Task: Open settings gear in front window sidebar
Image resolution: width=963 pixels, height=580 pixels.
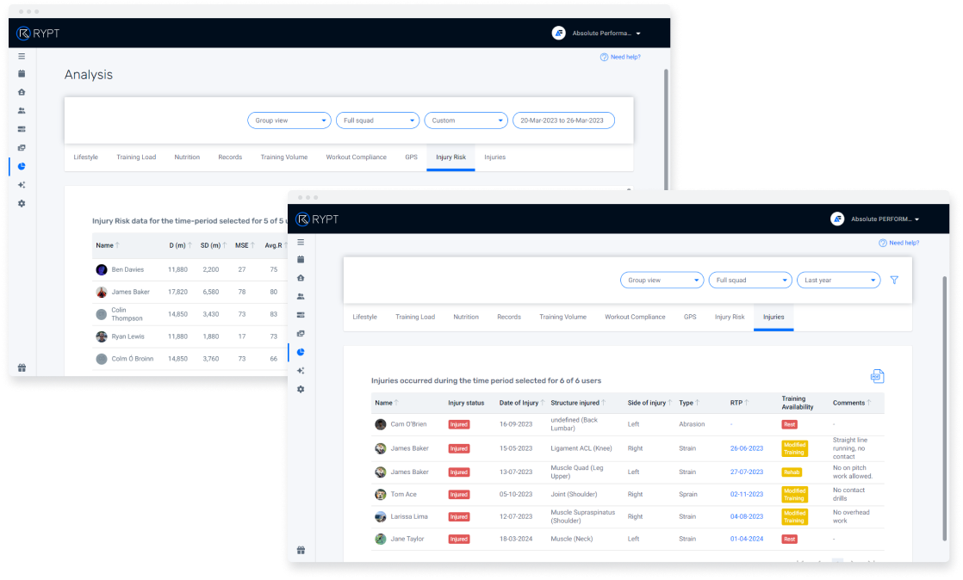Action: click(x=301, y=389)
